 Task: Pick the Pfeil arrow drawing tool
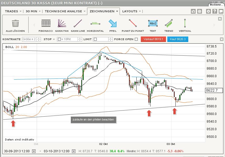click(113, 25)
